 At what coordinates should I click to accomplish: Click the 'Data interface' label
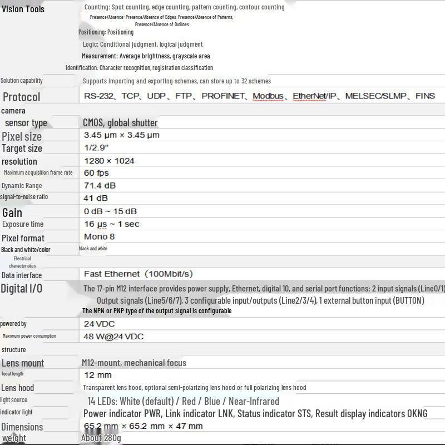[22, 275]
